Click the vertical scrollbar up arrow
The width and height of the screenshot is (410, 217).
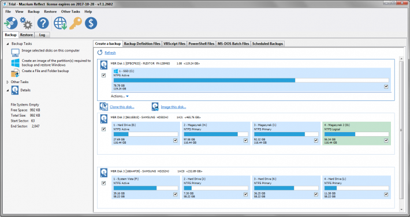(x=401, y=58)
